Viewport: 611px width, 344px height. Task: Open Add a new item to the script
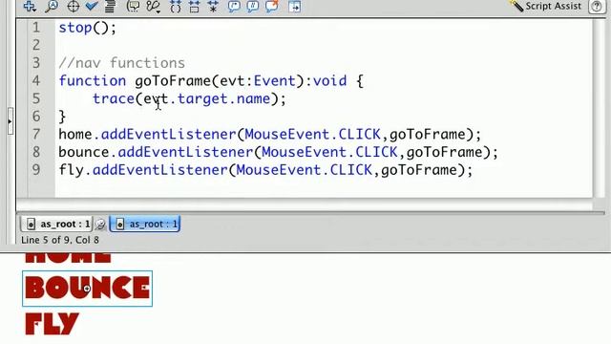coord(30,6)
